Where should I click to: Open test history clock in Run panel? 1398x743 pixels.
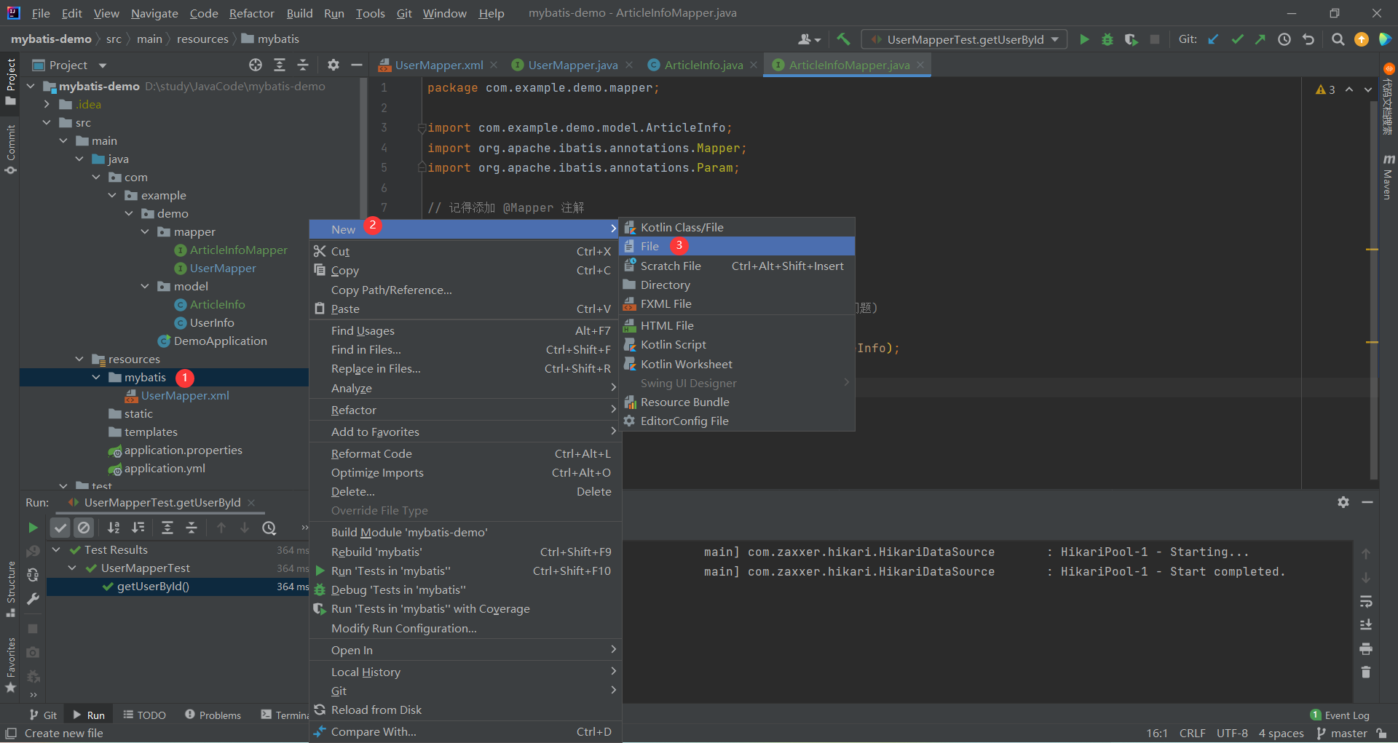[x=269, y=528]
